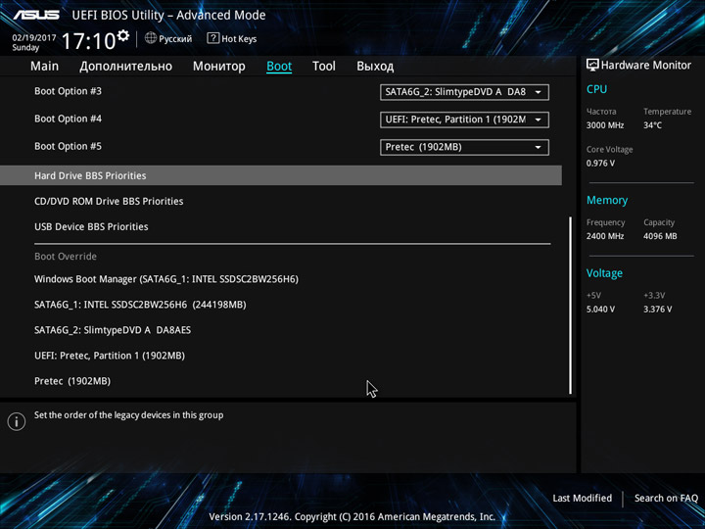Switch to the Дополнительно tab
Image resolution: width=705 pixels, height=529 pixels.
(x=126, y=67)
